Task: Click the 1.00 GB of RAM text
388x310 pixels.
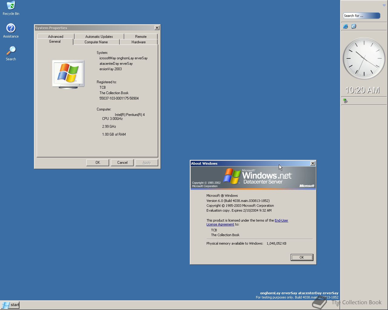Action: click(114, 134)
